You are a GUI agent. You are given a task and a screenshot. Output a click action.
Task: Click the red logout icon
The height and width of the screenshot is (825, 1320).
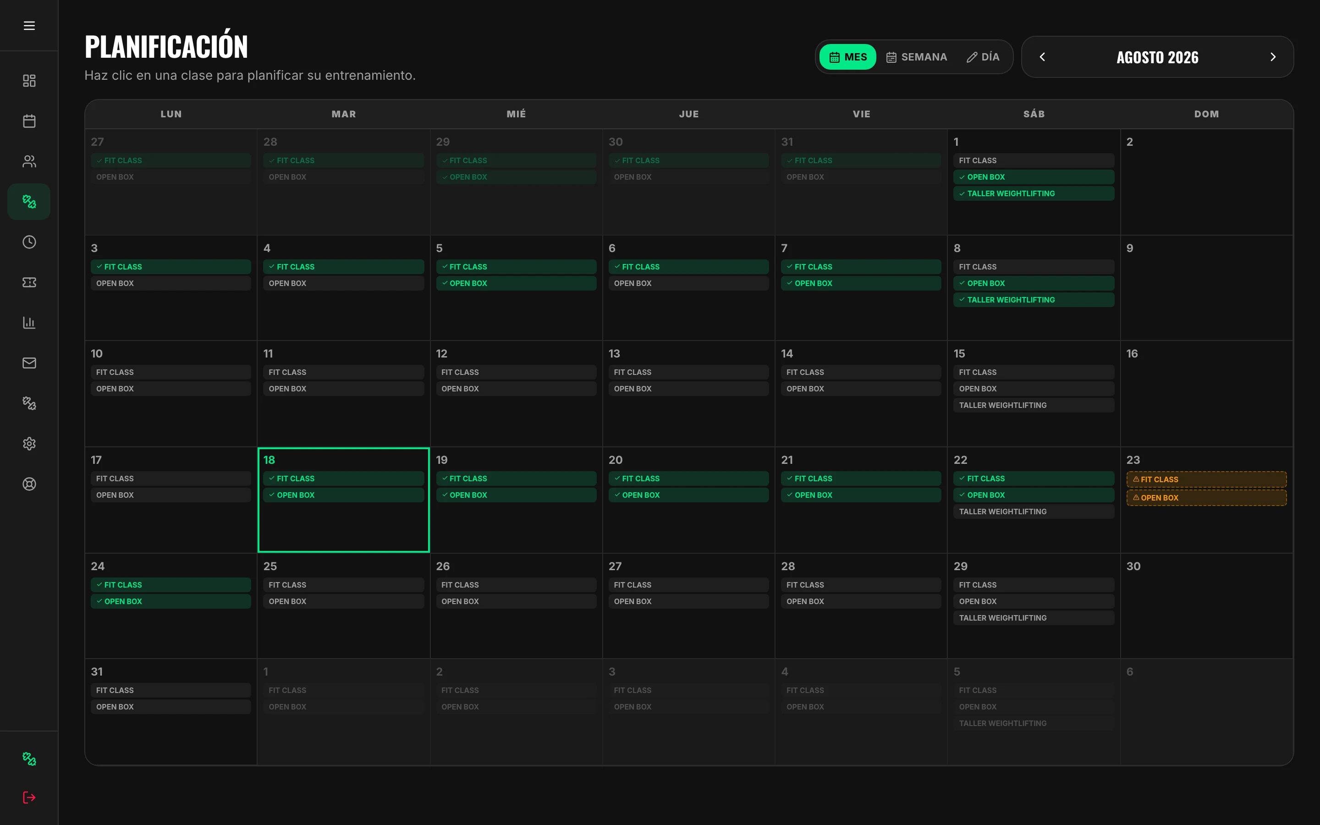click(x=29, y=797)
